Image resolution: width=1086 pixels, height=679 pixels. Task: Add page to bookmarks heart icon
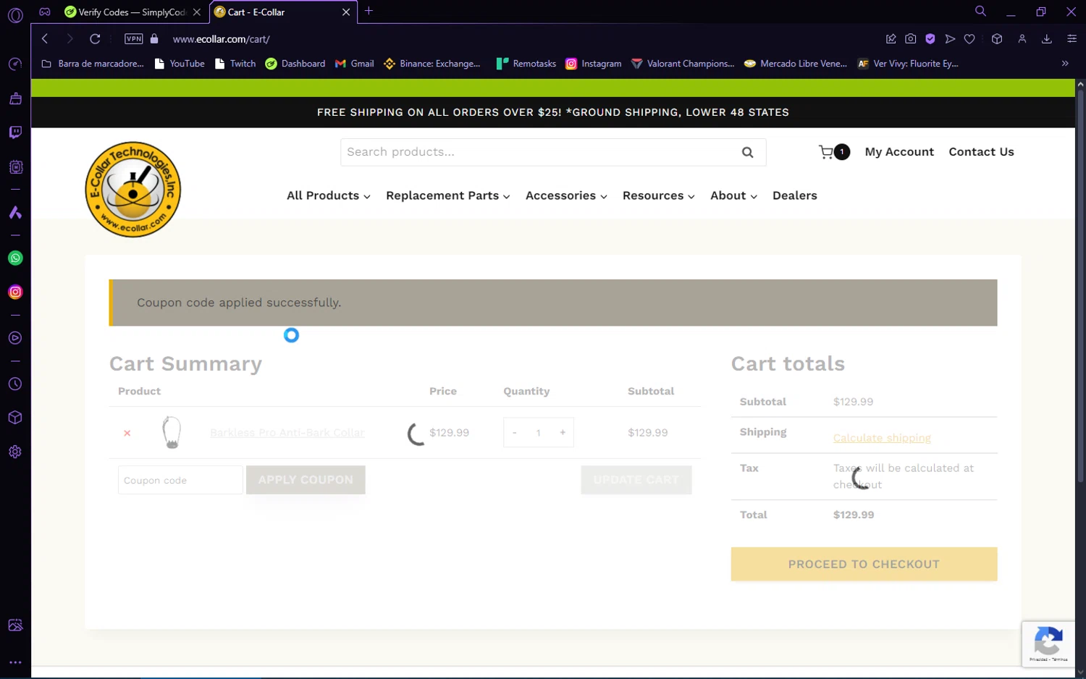point(969,39)
